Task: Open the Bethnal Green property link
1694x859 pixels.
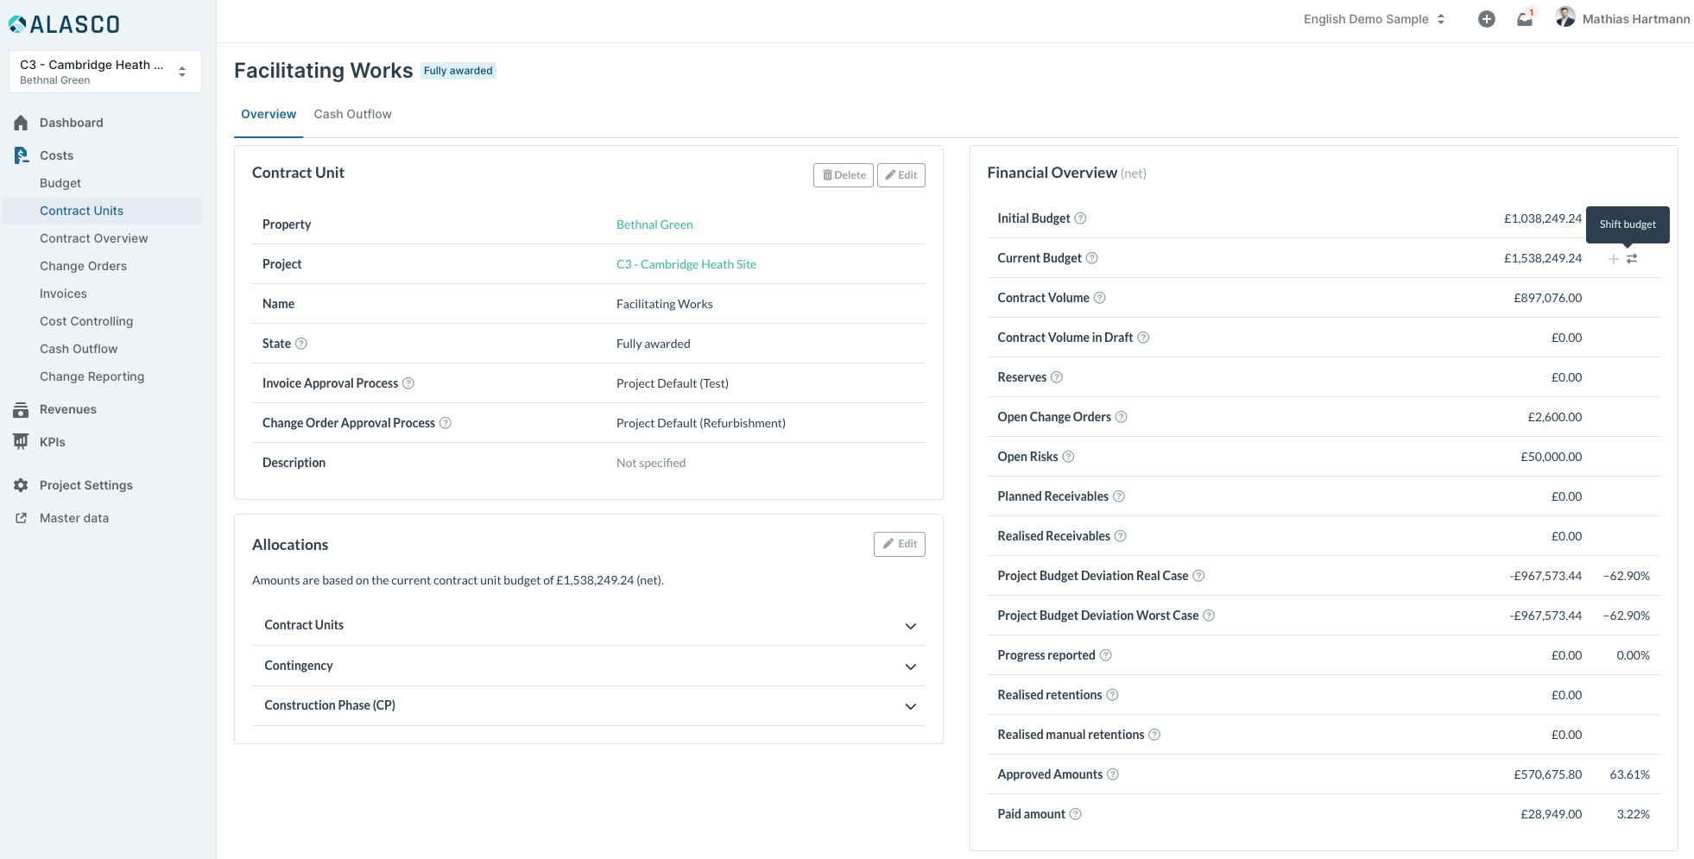Action: 654,225
